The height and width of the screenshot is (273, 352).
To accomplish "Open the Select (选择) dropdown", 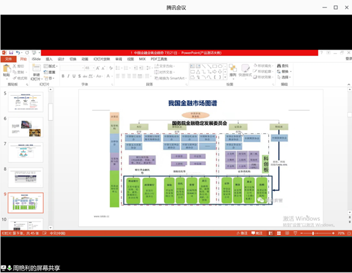I will click(284, 77).
